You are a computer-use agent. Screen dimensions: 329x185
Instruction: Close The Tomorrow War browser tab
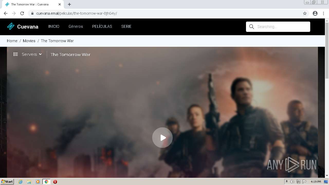click(59, 4)
